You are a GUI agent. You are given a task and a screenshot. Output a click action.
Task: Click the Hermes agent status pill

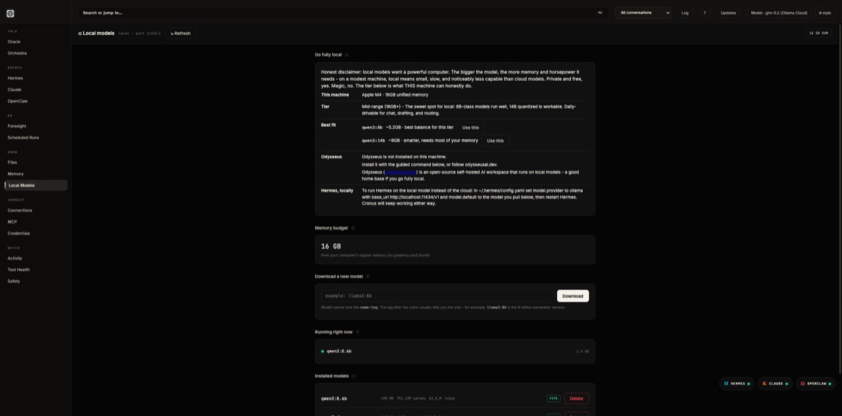[737, 384]
